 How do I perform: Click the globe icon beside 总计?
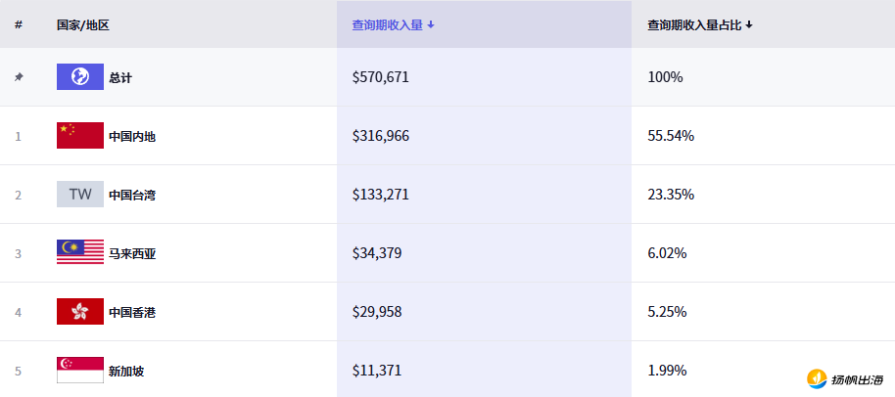pyautogui.click(x=79, y=77)
